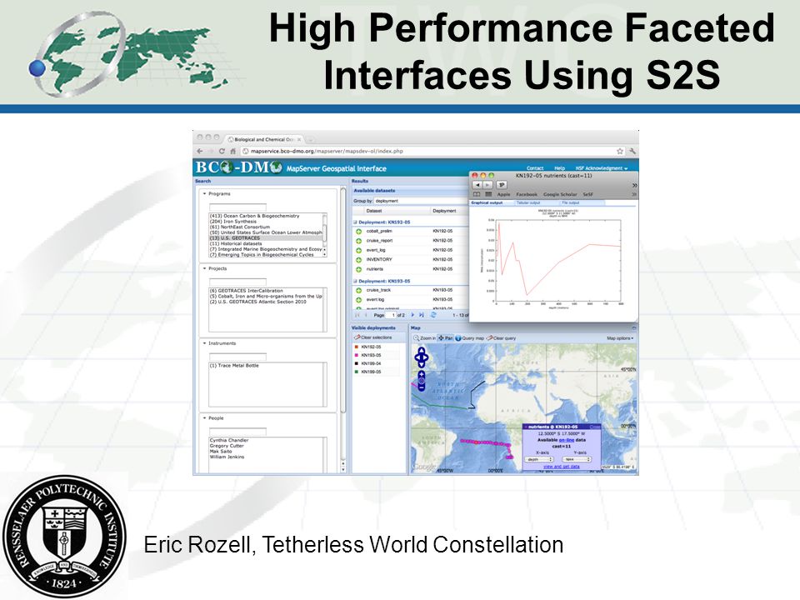The width and height of the screenshot is (800, 600).
Task: Go back in the KN192-05 nutrients popup window
Action: (x=477, y=185)
